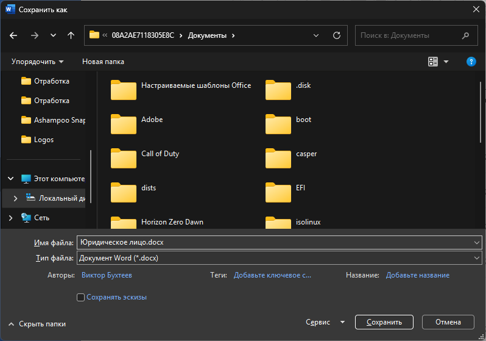The height and width of the screenshot is (341, 486).
Task: Open the Тип файла dropdown
Action: tap(280, 258)
